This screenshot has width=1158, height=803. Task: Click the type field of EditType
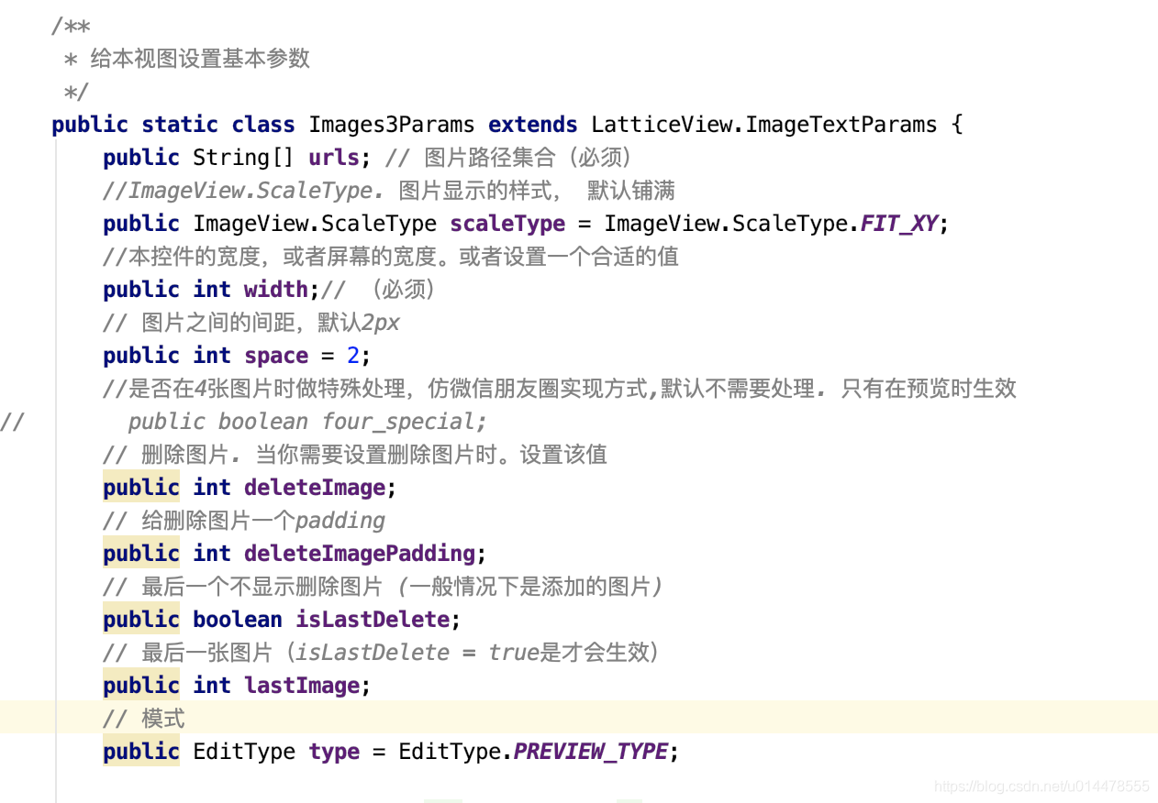tap(334, 752)
